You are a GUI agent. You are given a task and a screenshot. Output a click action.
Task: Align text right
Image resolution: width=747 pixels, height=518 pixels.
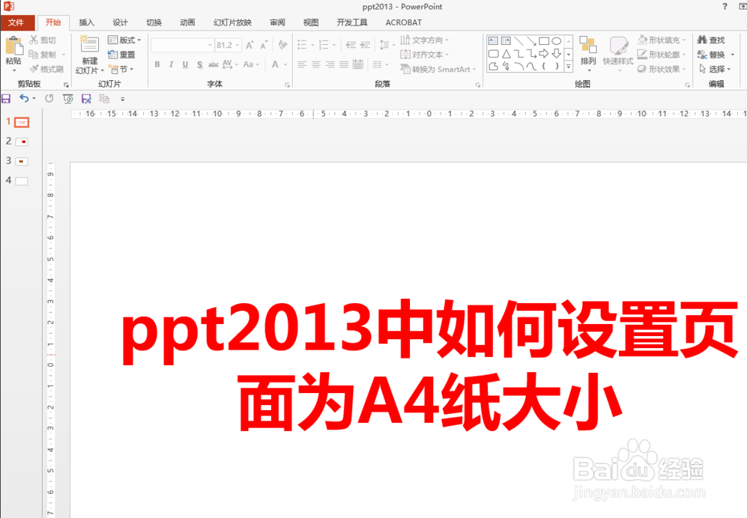coord(330,64)
